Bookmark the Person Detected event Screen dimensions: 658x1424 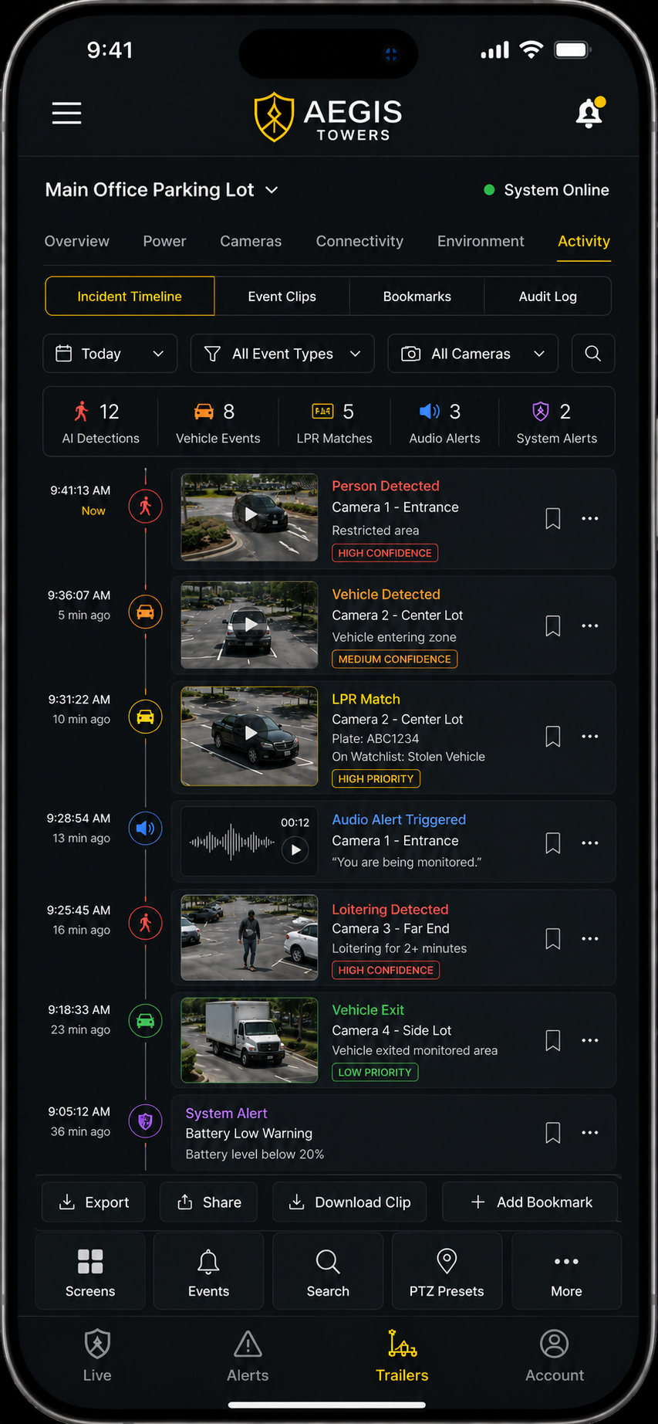point(552,518)
